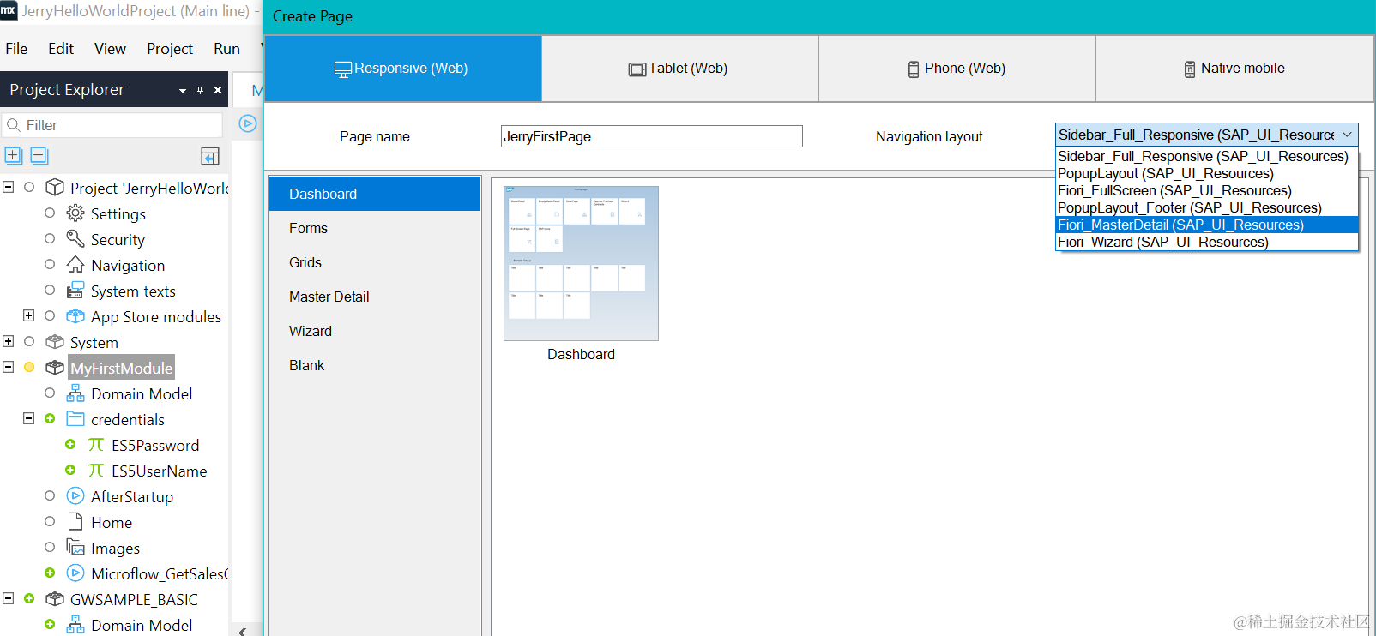Collapse the Project 'JerryHelloWorld' tree node
The width and height of the screenshot is (1376, 636).
coord(9,187)
